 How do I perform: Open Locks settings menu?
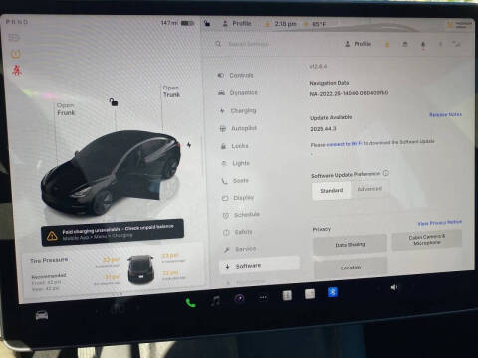point(235,146)
